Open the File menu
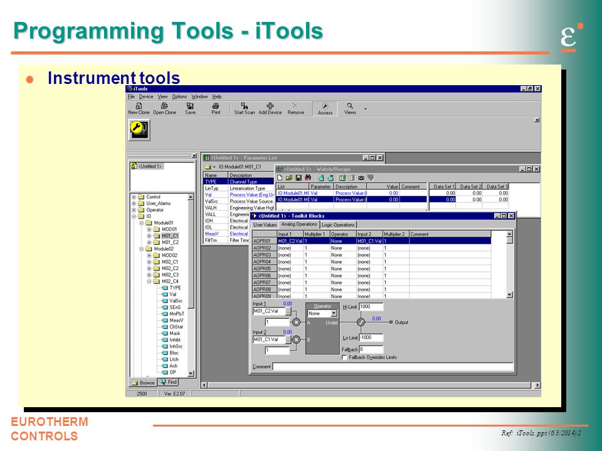This screenshot has width=602, height=451. (x=131, y=96)
